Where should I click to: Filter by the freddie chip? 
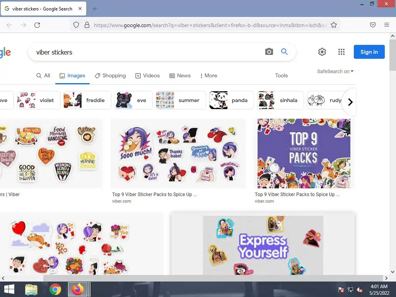pyautogui.click(x=87, y=100)
